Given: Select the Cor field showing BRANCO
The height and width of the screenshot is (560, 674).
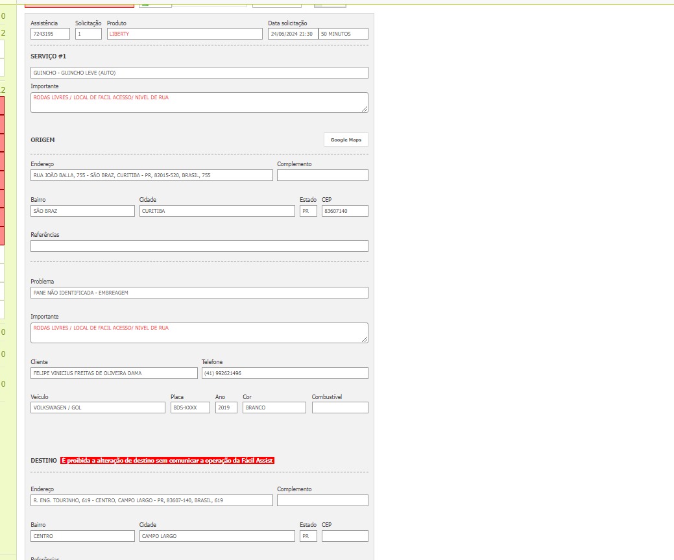Looking at the screenshot, I should click(x=274, y=408).
